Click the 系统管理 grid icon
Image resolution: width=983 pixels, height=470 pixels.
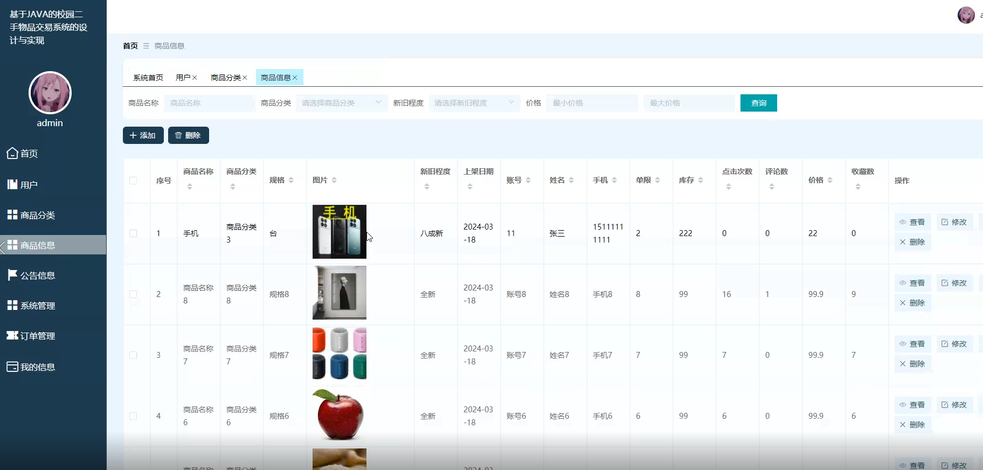pos(12,305)
